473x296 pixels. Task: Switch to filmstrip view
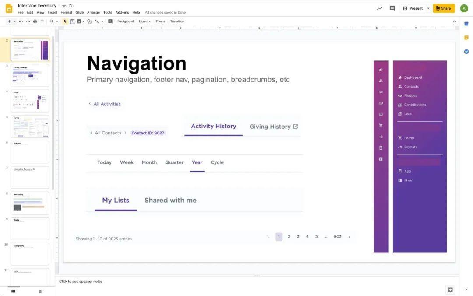tap(14, 291)
